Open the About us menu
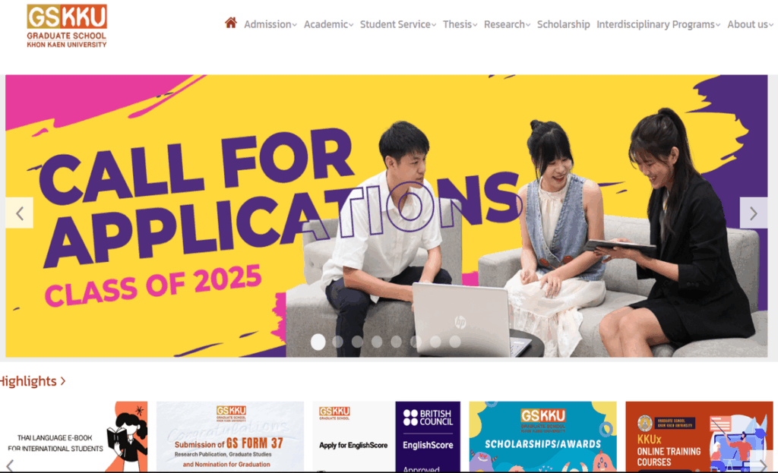The width and height of the screenshot is (778, 473). [x=750, y=24]
